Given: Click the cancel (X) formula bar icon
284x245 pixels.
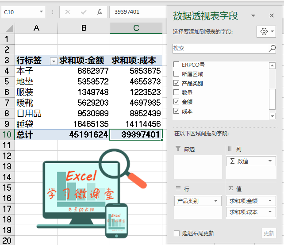Looking at the screenshot, I should click(x=68, y=12).
